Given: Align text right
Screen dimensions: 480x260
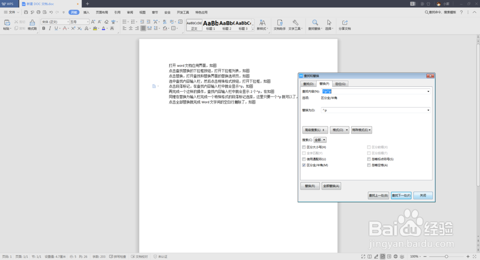Looking at the screenshot, I should [137, 28].
